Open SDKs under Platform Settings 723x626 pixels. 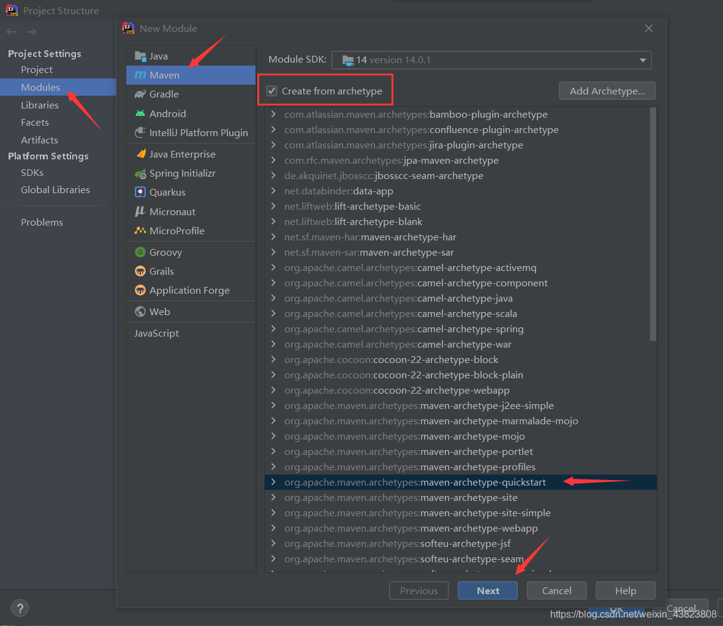pyautogui.click(x=32, y=172)
